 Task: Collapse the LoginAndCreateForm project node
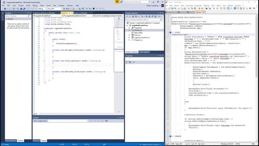coord(127,26)
